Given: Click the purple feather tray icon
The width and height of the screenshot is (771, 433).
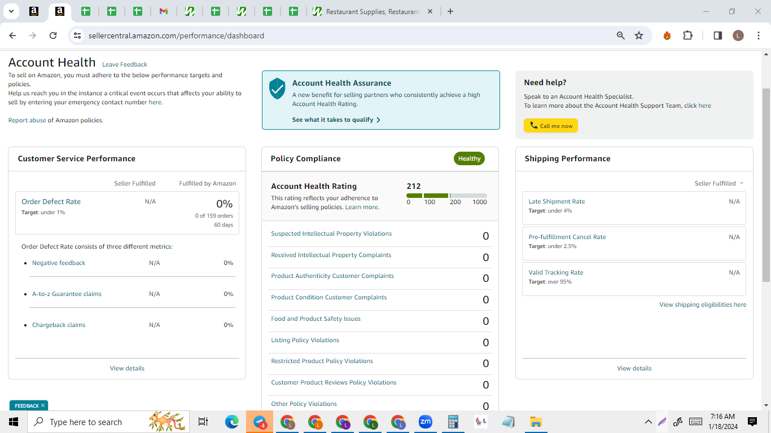Looking at the screenshot, I should tap(662, 422).
